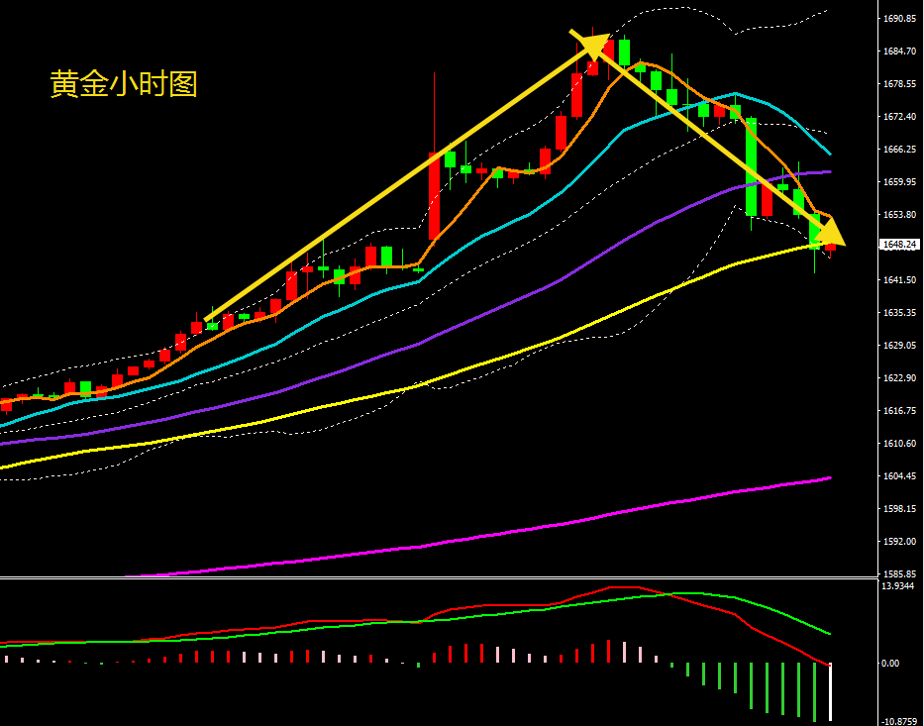Click the 1690.85 price axis label
Screen dimensions: 924x726
pyautogui.click(x=899, y=19)
